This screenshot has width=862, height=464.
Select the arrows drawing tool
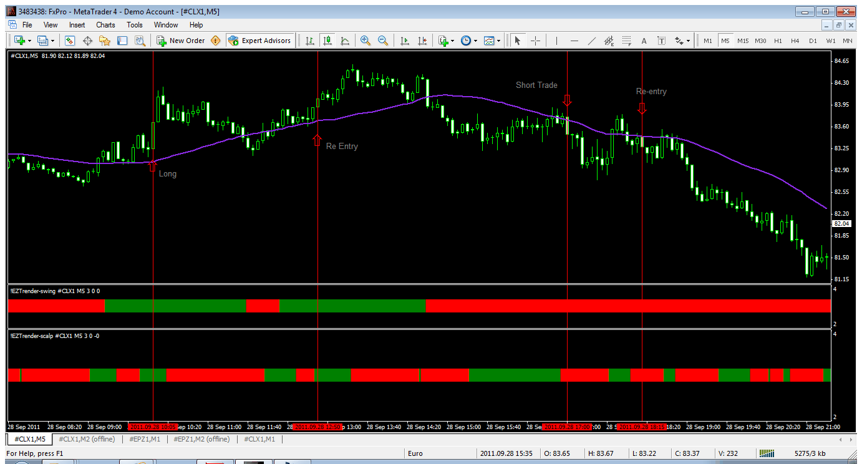(x=679, y=41)
